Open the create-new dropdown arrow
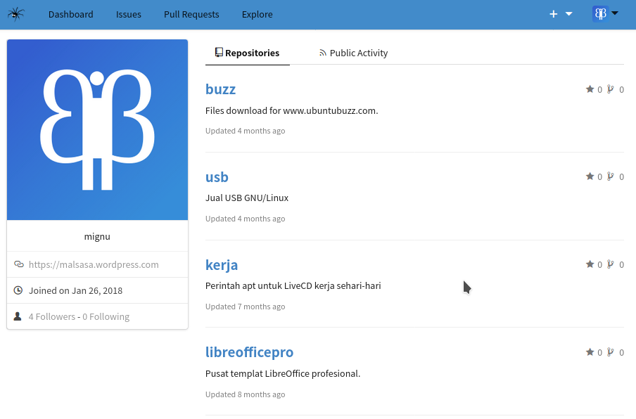Screen dimensions: 636x419 (x=567, y=13)
